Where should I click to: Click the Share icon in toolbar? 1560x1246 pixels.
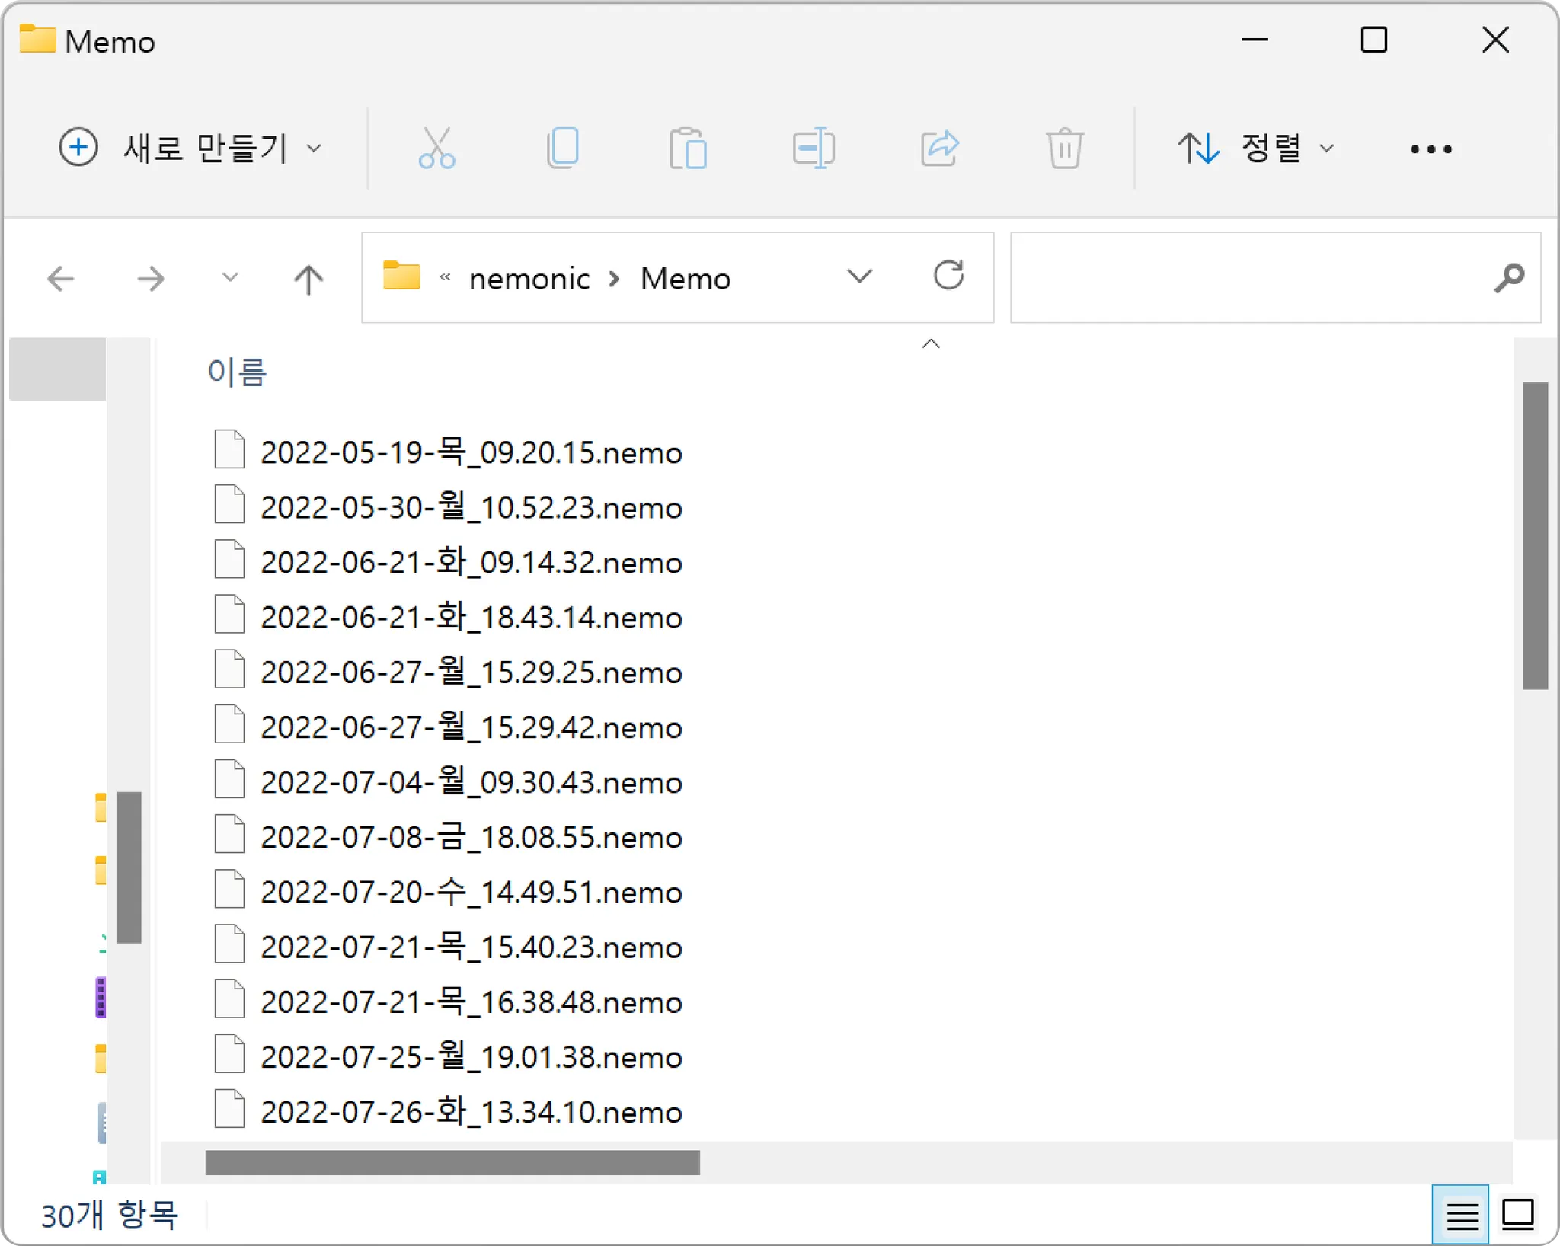939,148
